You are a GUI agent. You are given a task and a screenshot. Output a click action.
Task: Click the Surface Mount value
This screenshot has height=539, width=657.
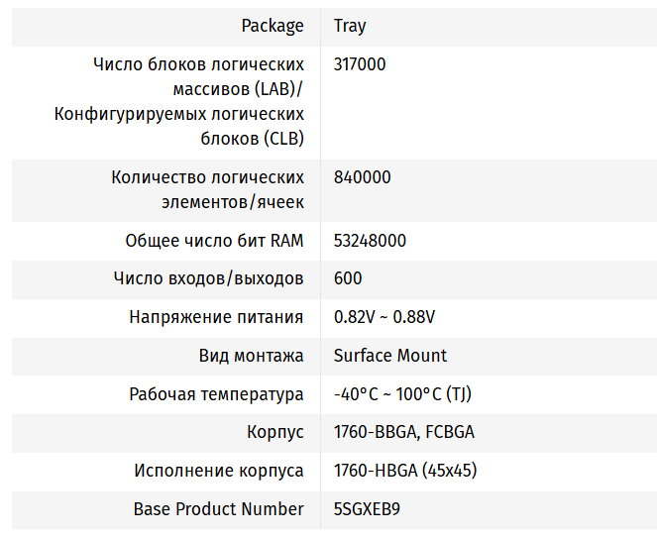point(389,356)
